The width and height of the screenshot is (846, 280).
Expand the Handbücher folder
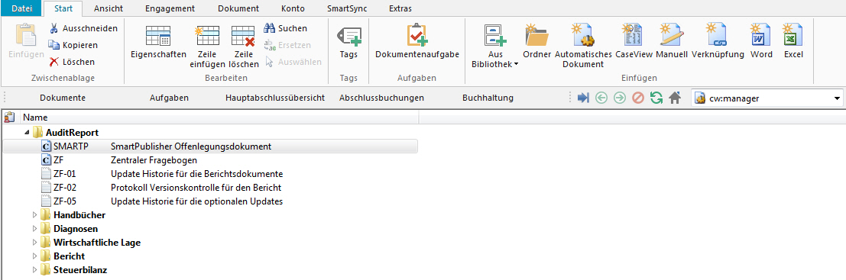click(35, 215)
